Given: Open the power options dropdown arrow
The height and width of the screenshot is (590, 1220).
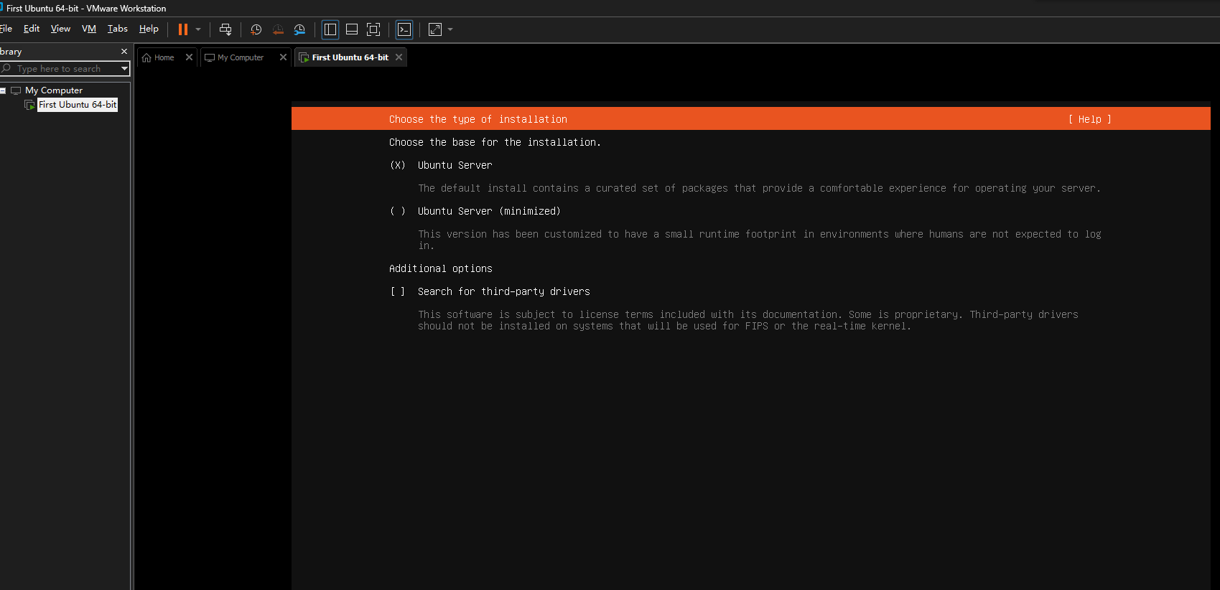Looking at the screenshot, I should pyautogui.click(x=198, y=29).
